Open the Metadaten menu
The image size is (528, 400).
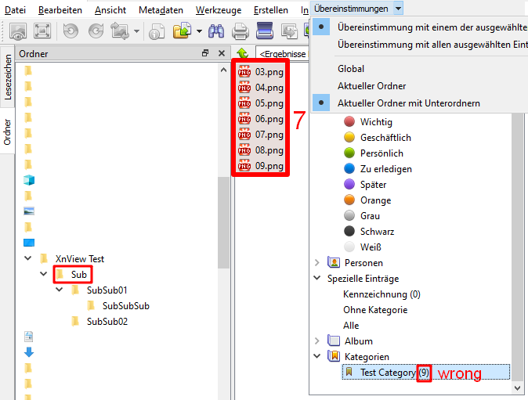[161, 10]
